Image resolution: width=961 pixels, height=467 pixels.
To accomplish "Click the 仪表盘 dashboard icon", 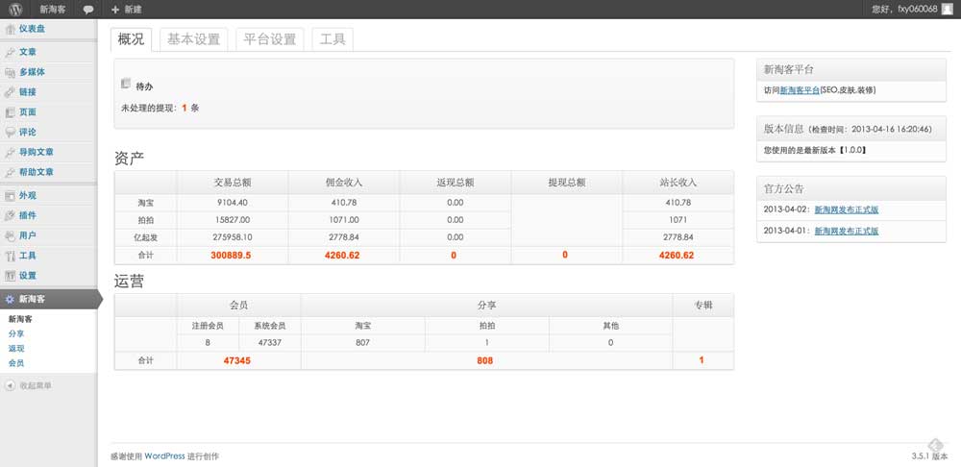I will (10, 29).
